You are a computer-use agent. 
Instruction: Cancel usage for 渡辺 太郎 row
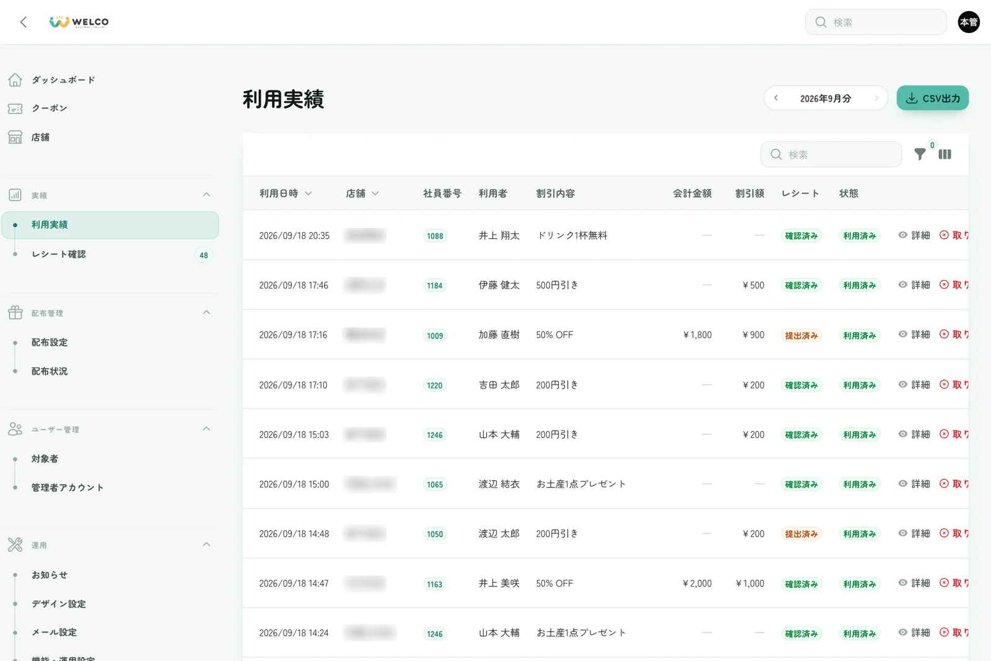(954, 533)
